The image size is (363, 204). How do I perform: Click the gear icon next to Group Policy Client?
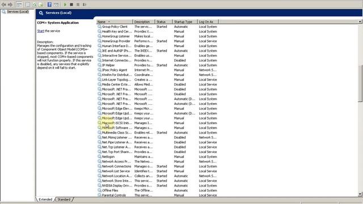click(x=99, y=27)
